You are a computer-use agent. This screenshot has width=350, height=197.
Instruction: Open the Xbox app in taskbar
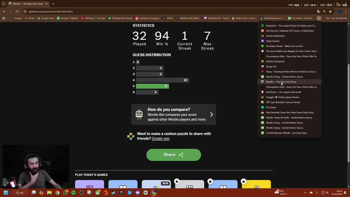(x=97, y=193)
